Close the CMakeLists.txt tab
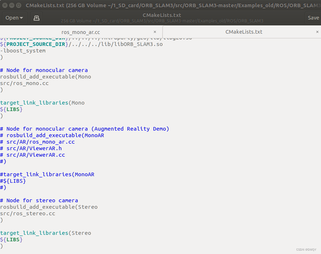The image size is (321, 254). pyautogui.click(x=317, y=32)
